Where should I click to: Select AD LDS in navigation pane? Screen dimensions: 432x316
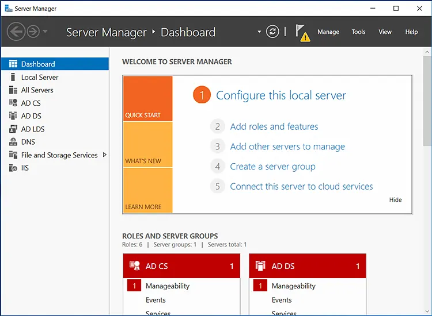point(55,129)
